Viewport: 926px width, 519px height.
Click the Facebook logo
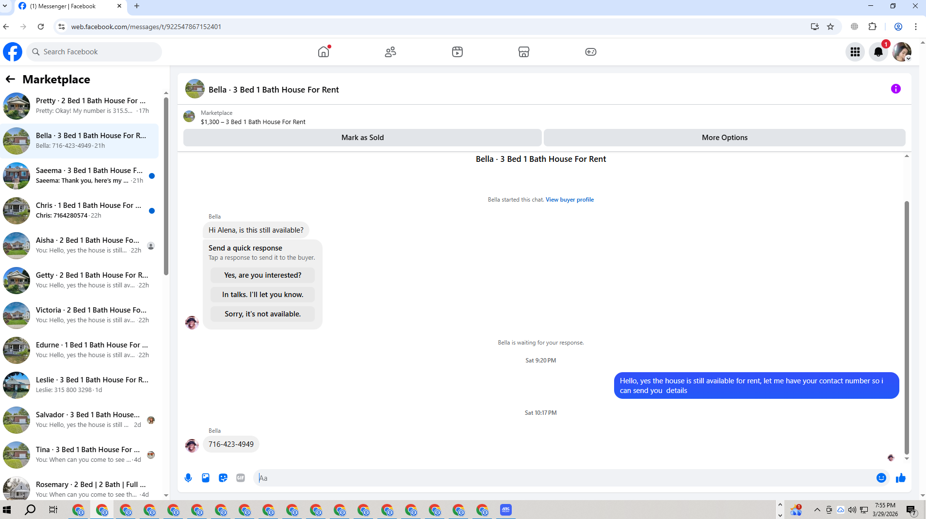pyautogui.click(x=13, y=52)
